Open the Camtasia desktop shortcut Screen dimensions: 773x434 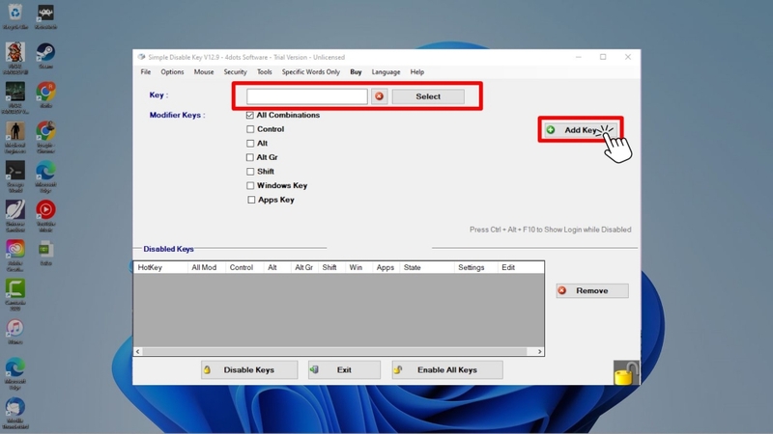point(15,294)
